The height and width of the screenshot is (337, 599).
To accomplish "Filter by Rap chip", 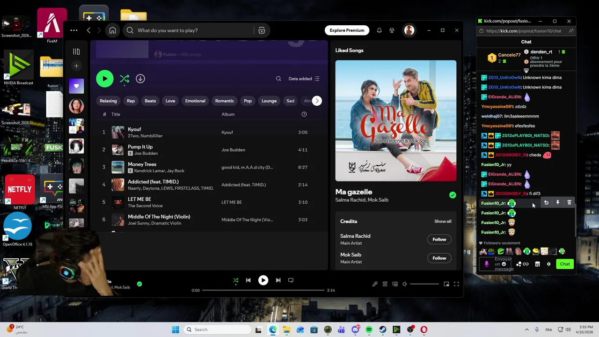I will pos(131,101).
